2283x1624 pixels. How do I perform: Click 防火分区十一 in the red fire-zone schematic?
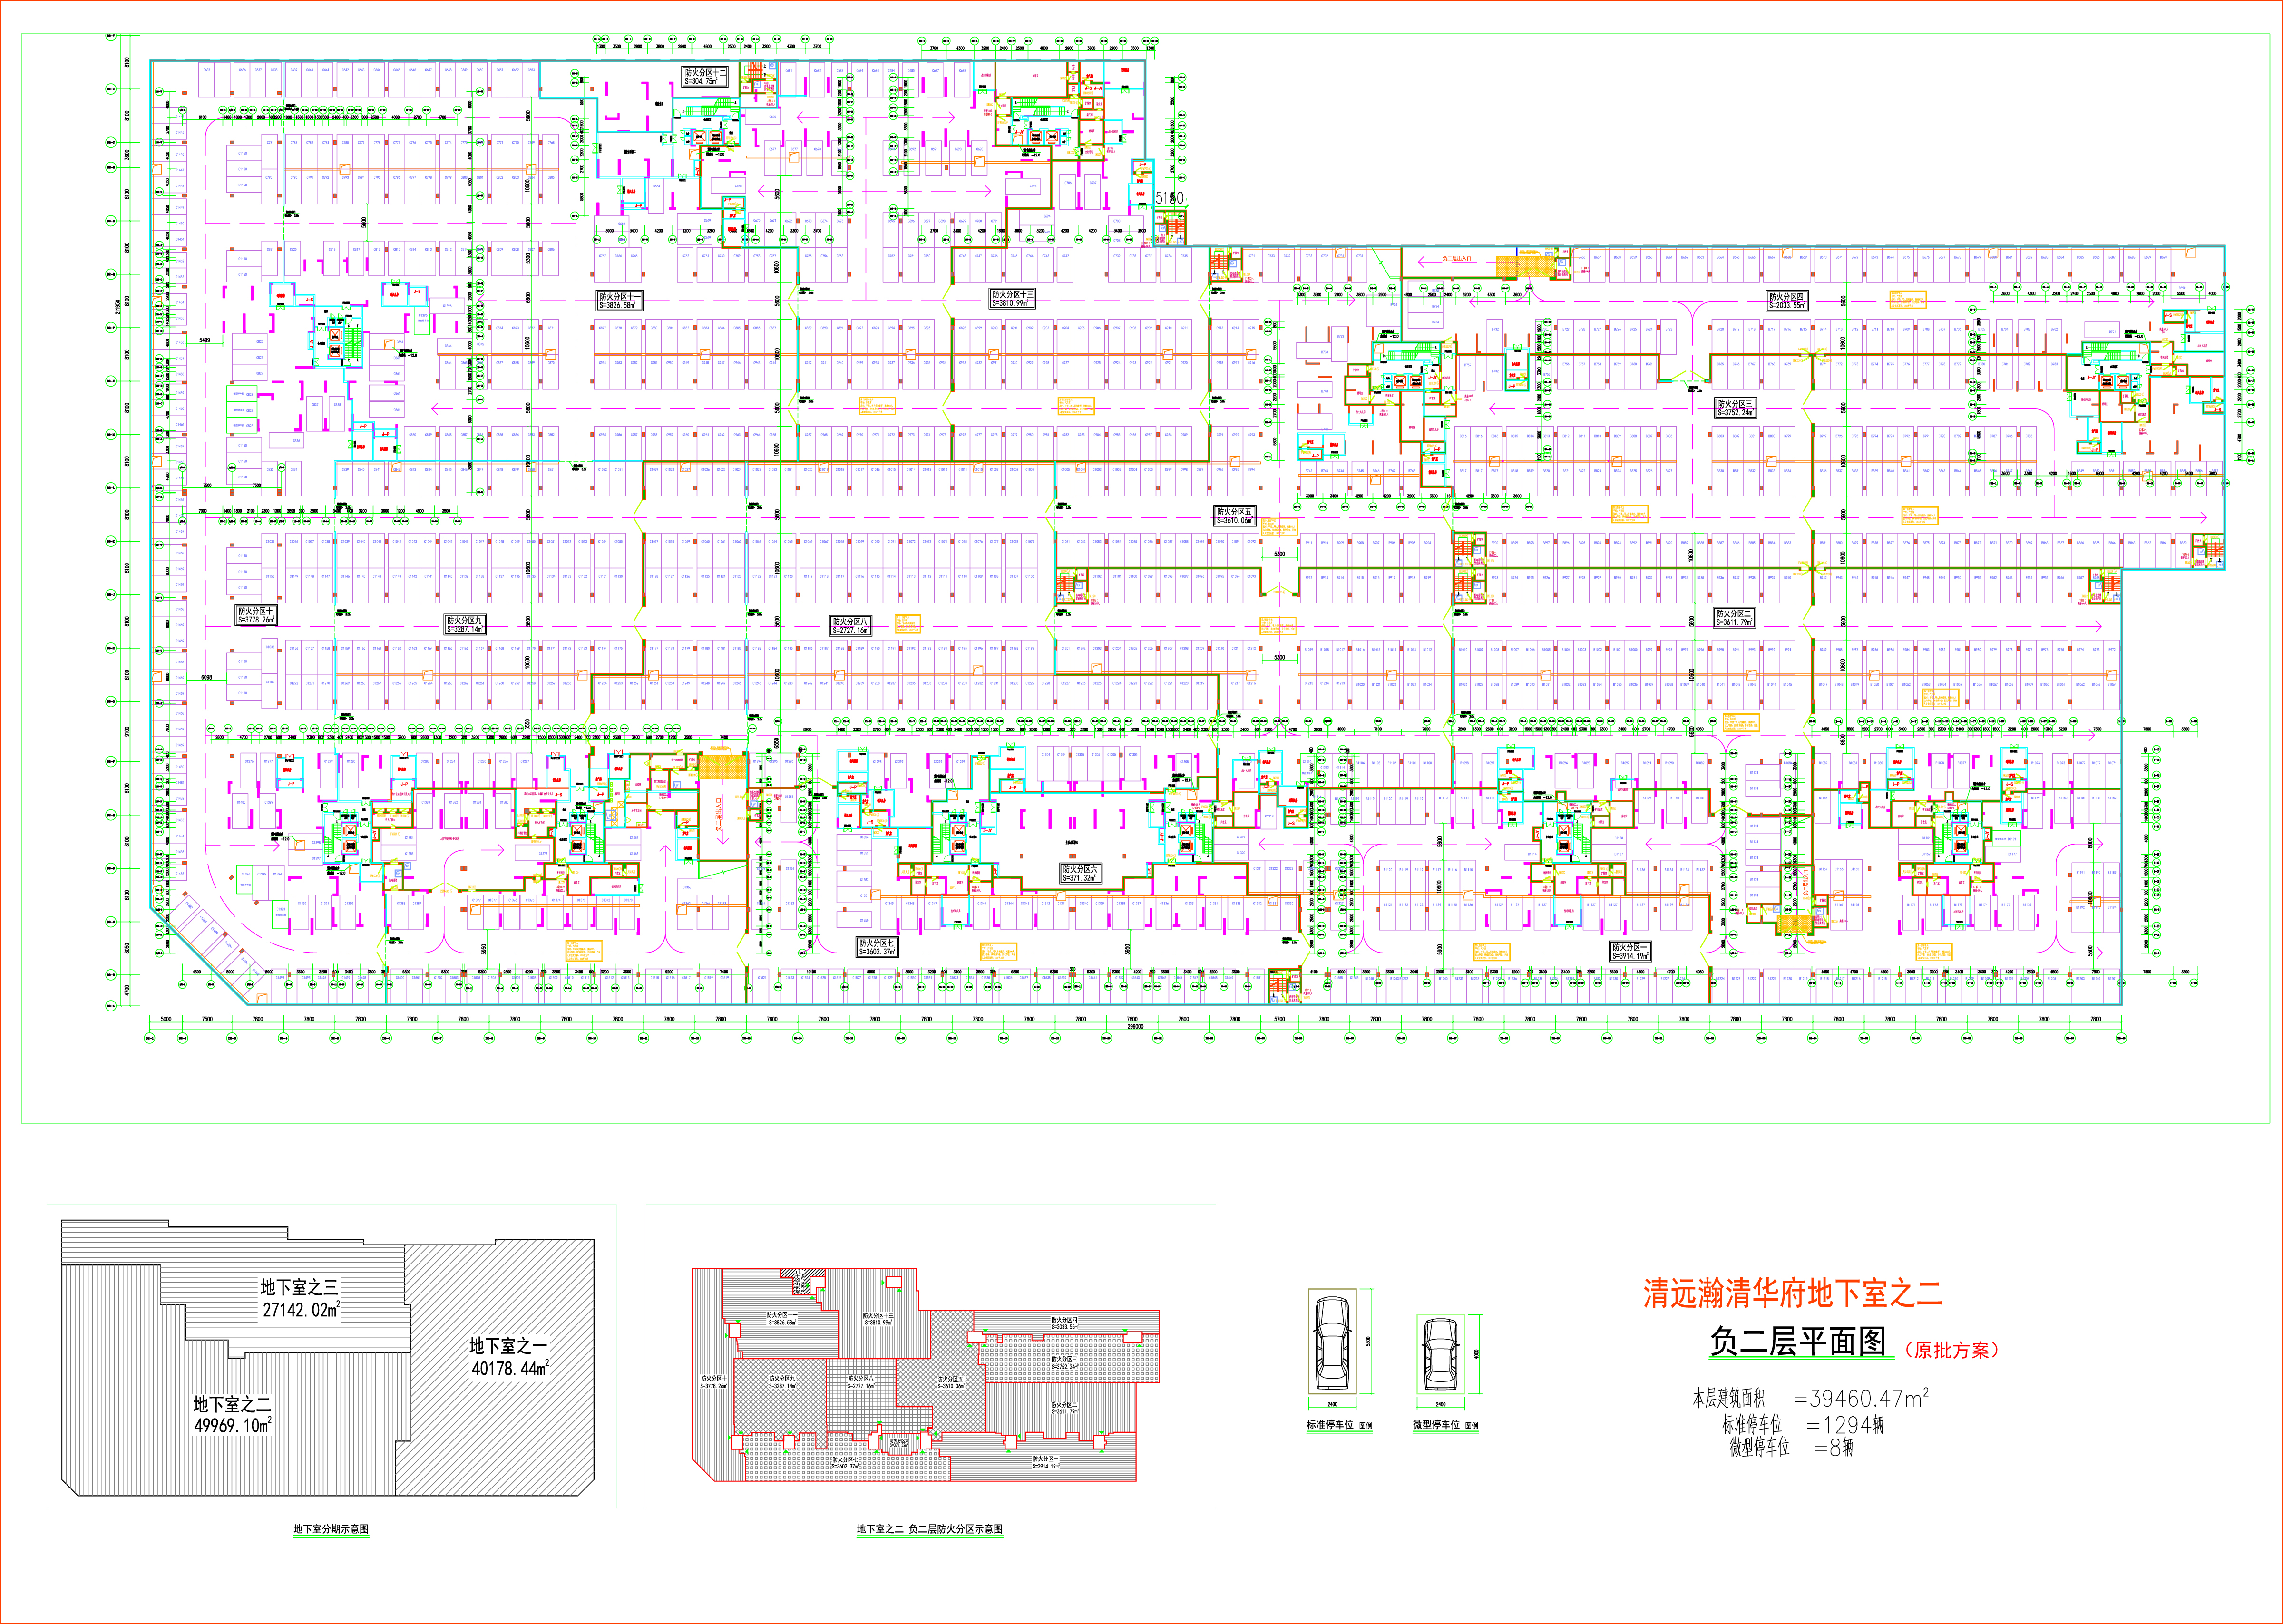781,1319
